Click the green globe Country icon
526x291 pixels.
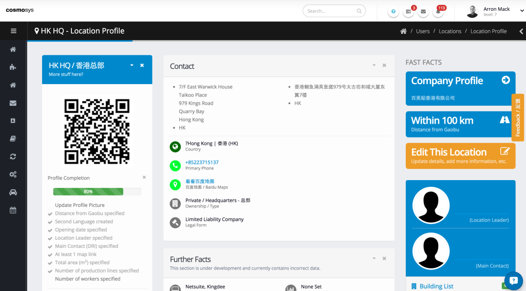pyautogui.click(x=175, y=146)
